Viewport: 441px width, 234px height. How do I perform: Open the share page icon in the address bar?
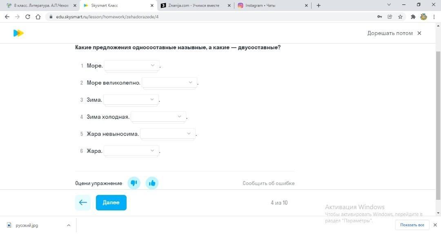click(x=390, y=17)
